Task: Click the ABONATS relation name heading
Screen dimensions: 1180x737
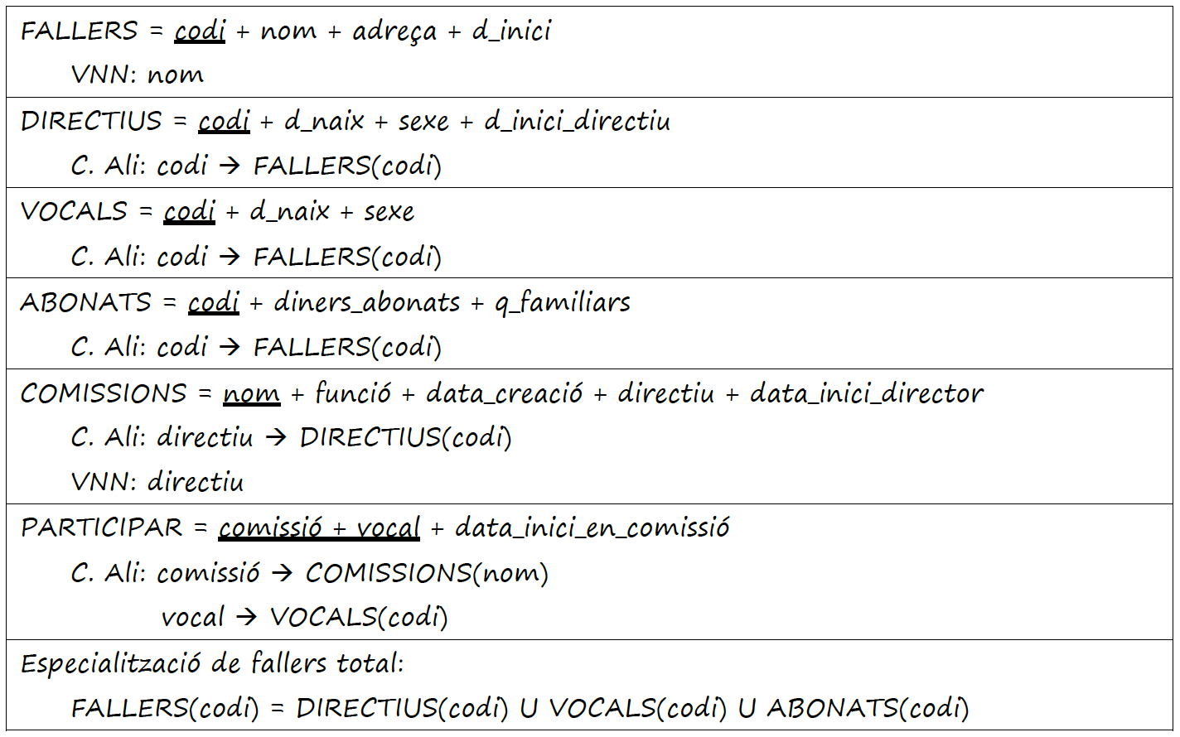Action: [x=86, y=302]
